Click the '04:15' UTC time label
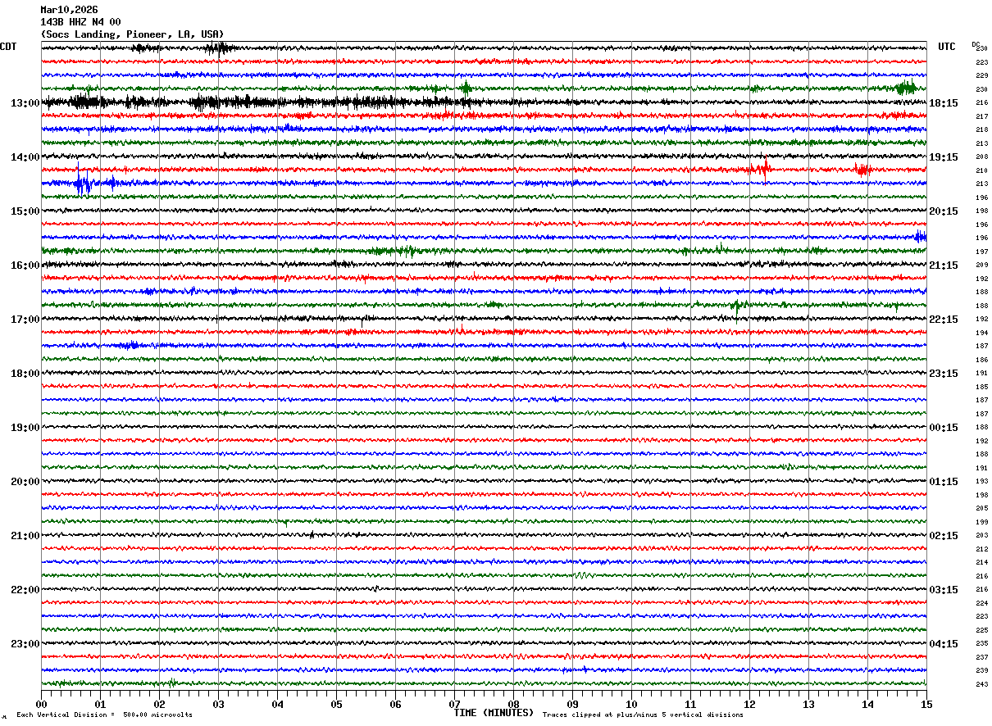The width and height of the screenshot is (992, 726). tap(944, 644)
